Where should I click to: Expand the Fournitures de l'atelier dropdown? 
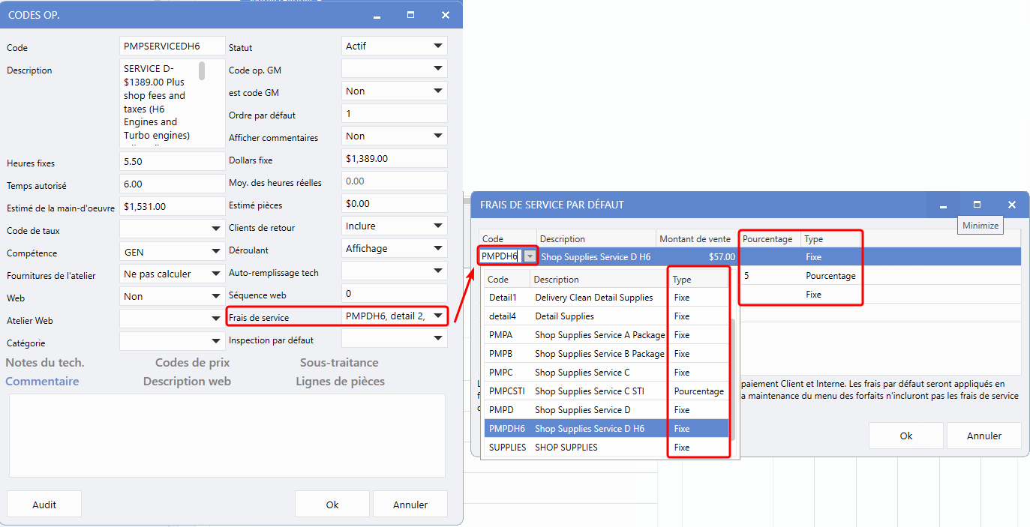tap(215, 274)
